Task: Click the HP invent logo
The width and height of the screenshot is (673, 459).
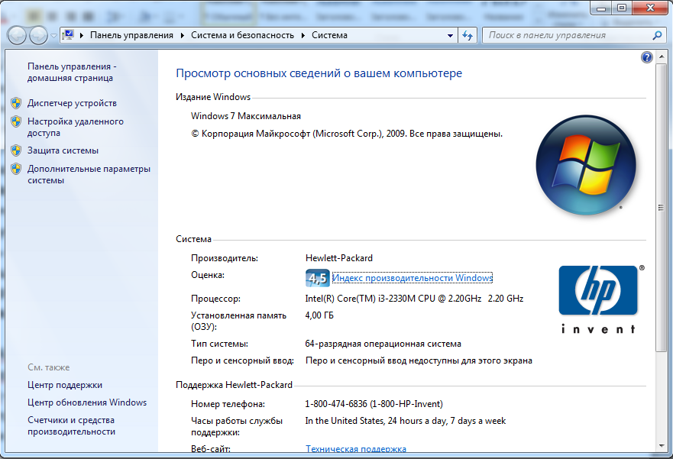Action: tap(597, 299)
